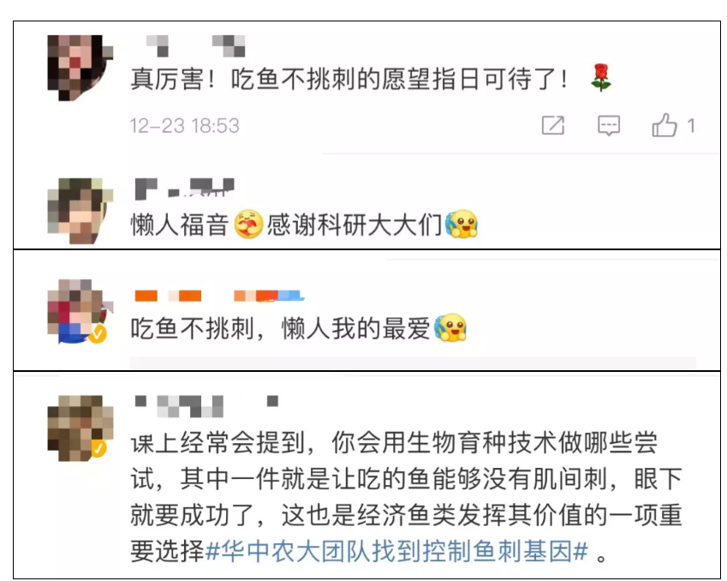Screen dimensions: 727x581
Task: Click the hugging-heart emoji in second comment
Action: tap(248, 225)
